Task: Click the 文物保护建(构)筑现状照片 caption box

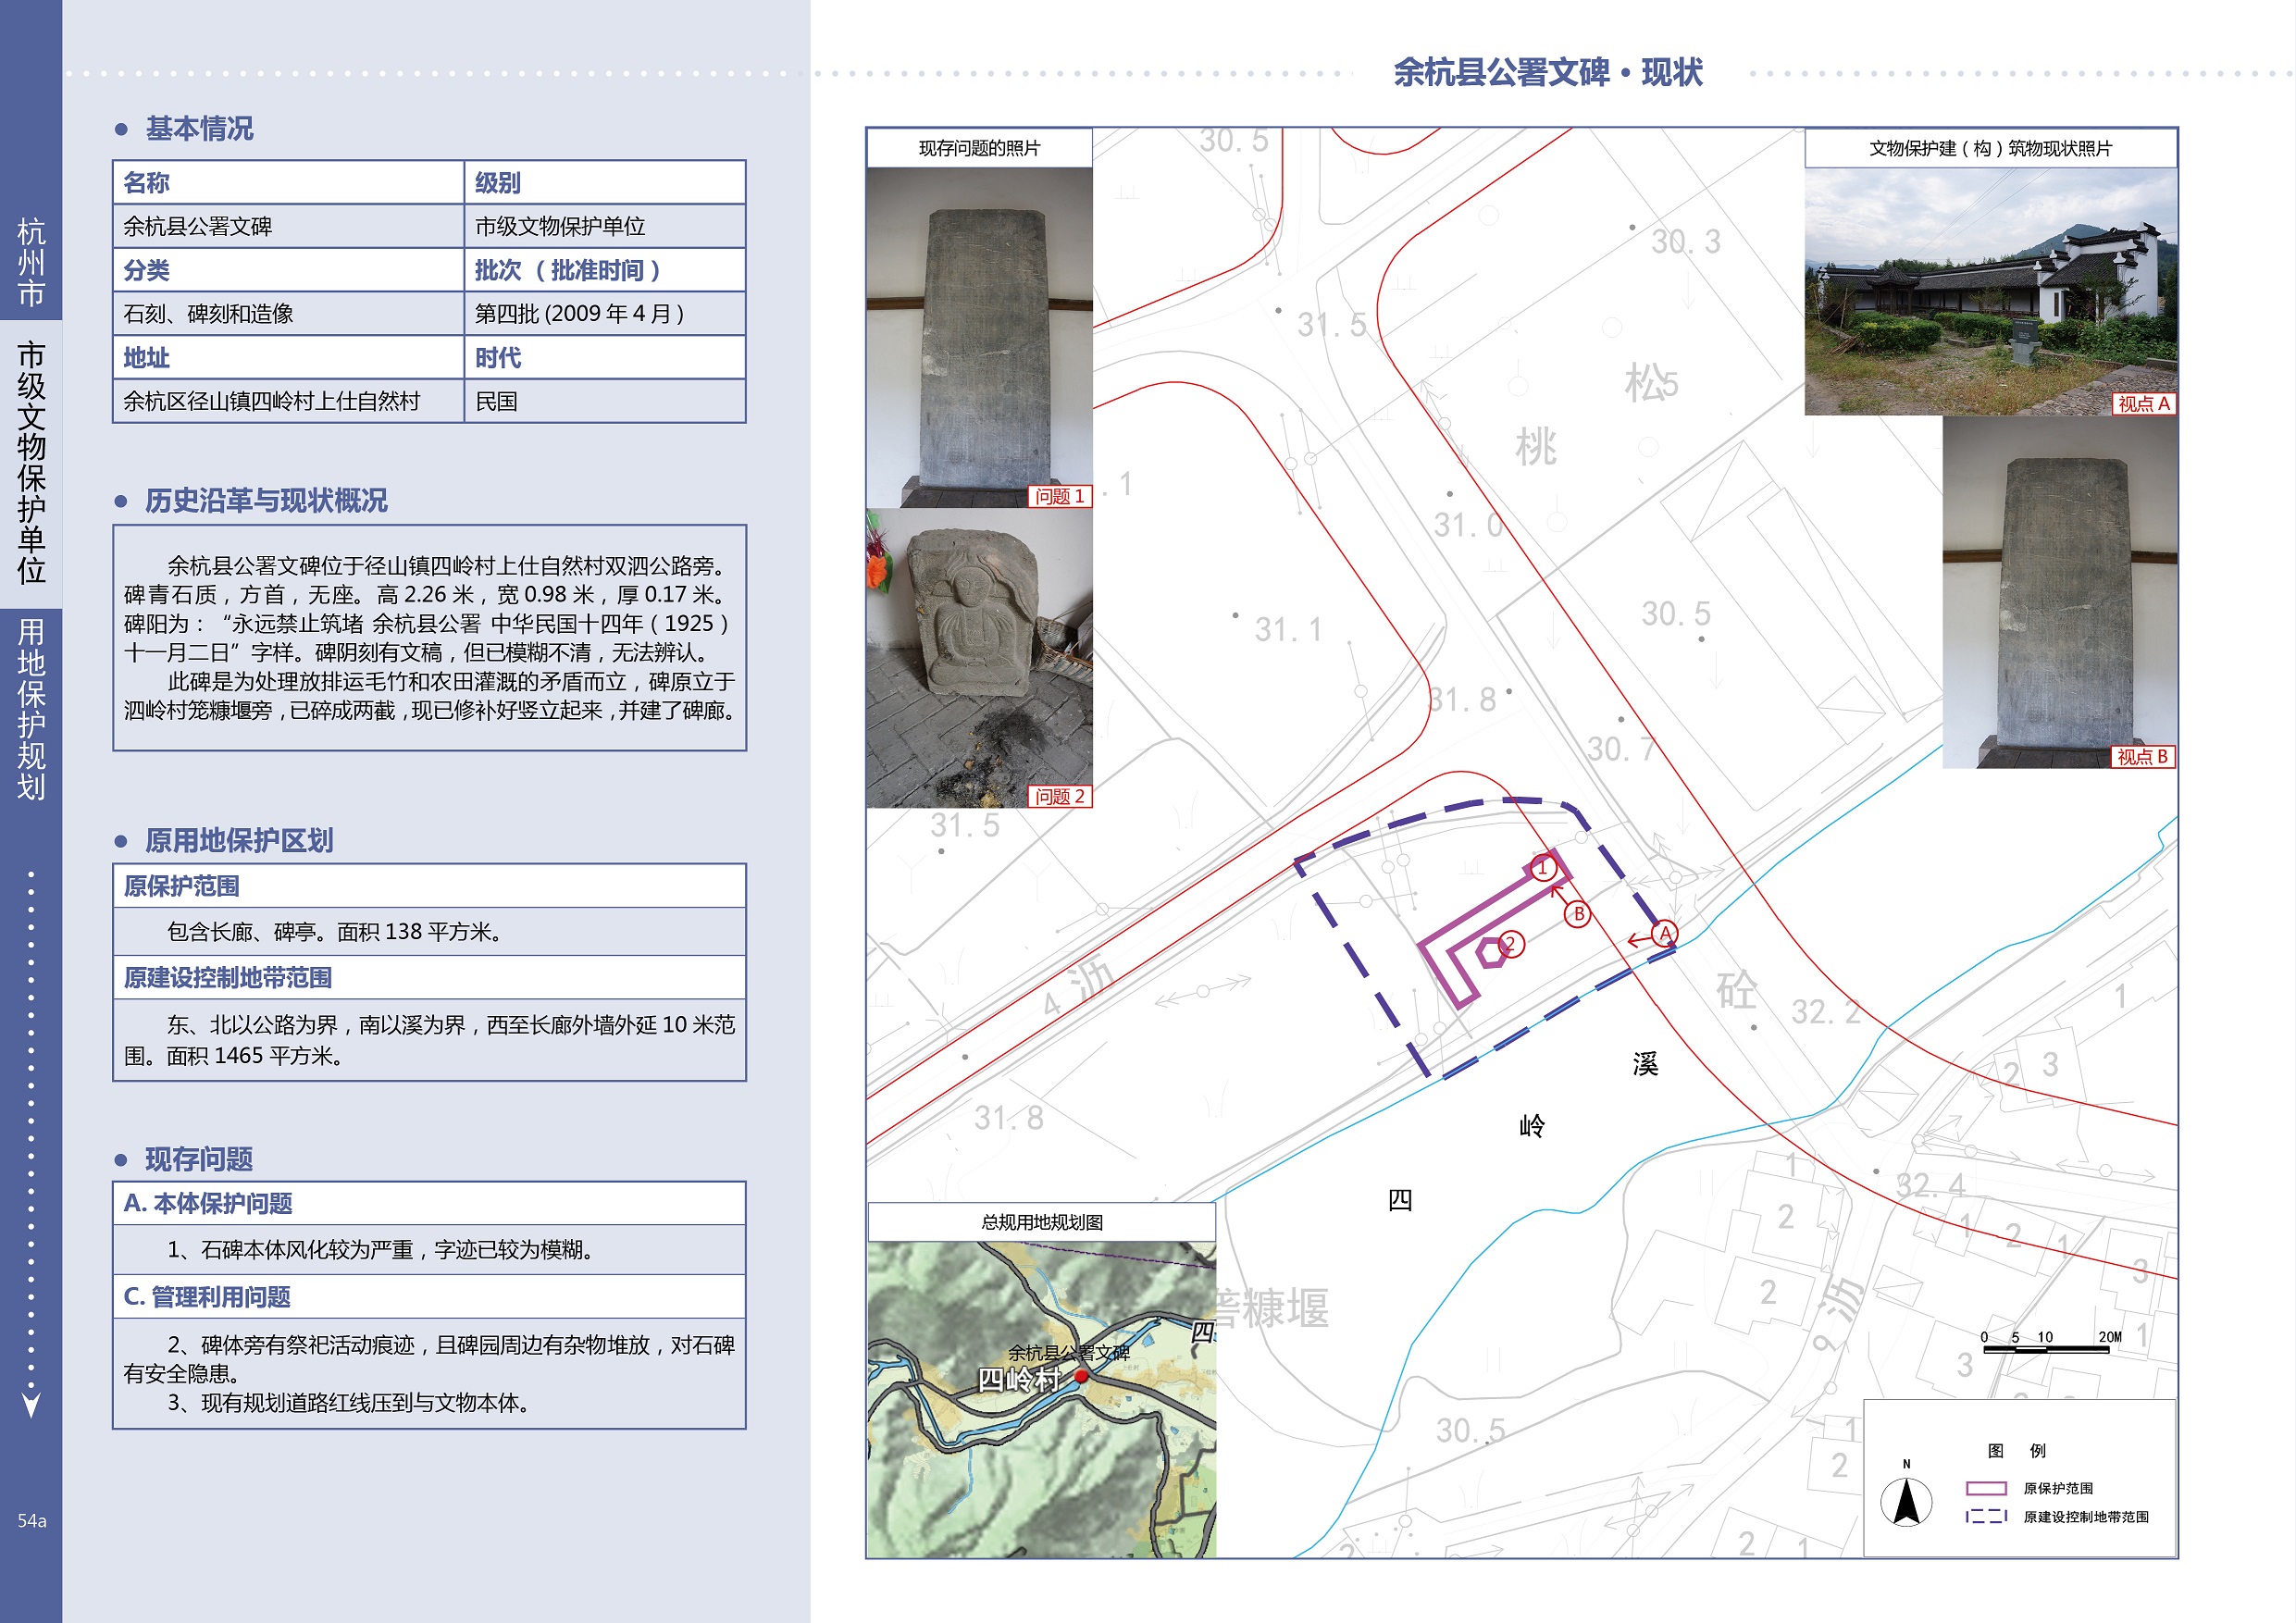Action: (x=1990, y=148)
